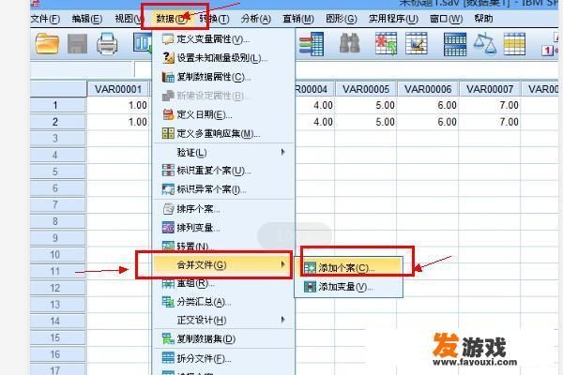Open the View (视图) menu
Viewport: 563px width, 375px height.
[129, 19]
